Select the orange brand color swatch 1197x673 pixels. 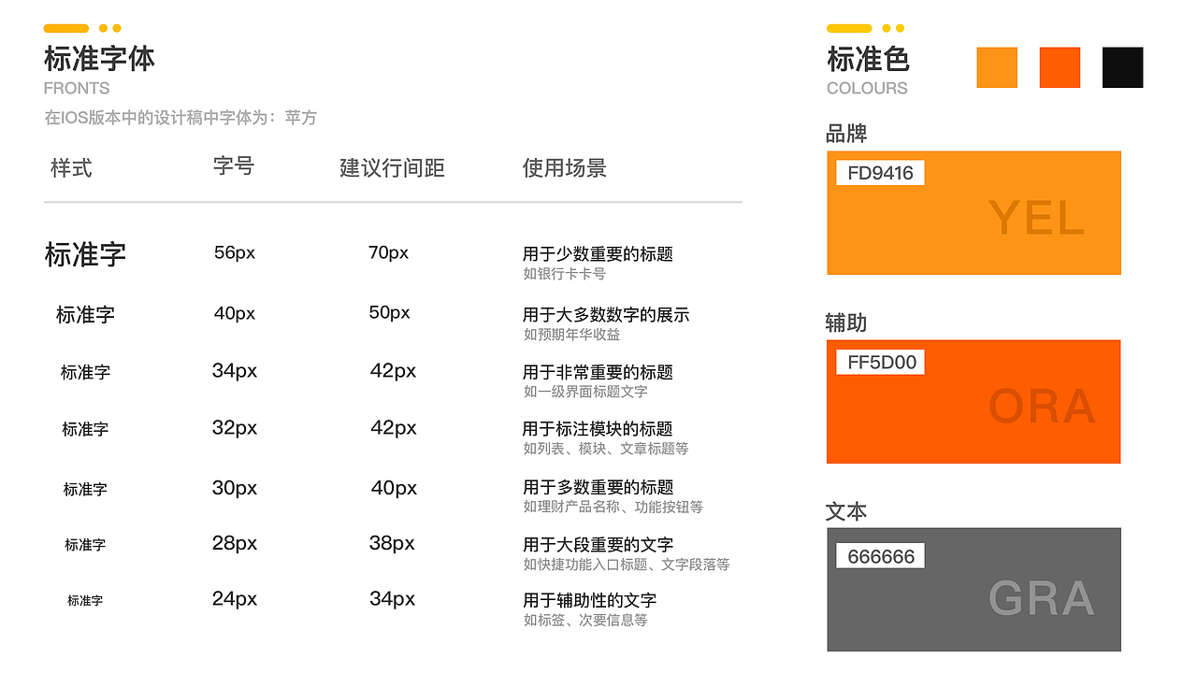click(996, 67)
